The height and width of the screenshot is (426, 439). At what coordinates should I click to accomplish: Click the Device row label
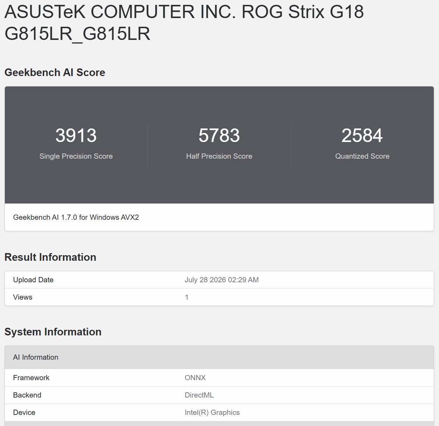click(24, 412)
